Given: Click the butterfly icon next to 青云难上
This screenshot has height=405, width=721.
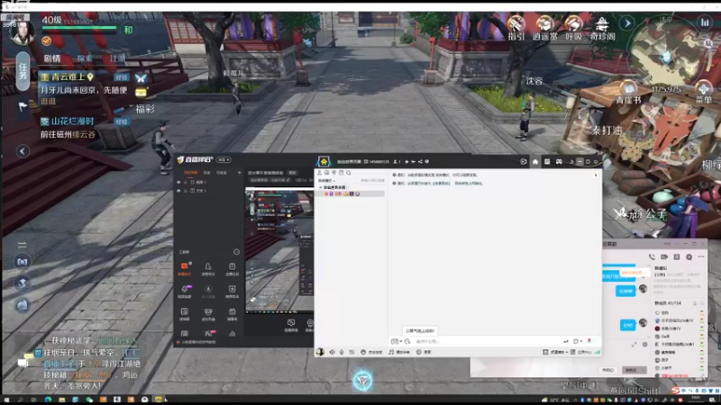Looking at the screenshot, I should (141, 77).
